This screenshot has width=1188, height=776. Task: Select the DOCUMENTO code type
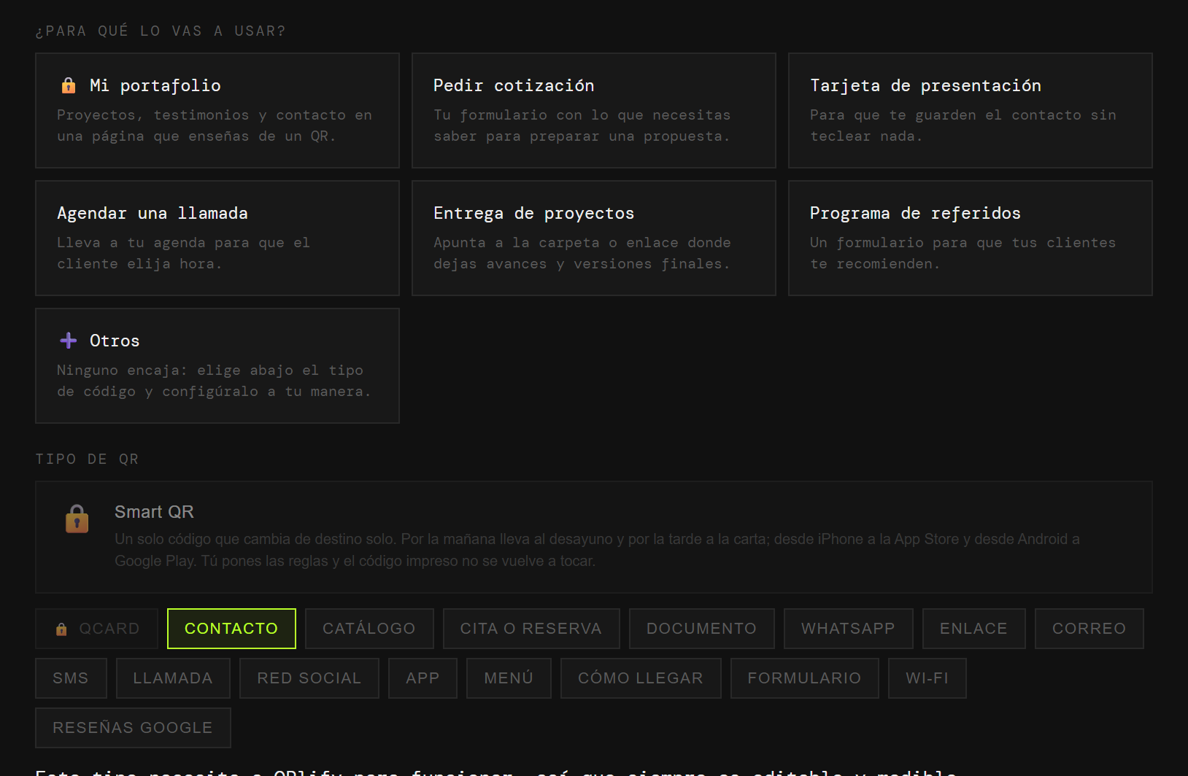pyautogui.click(x=702, y=629)
